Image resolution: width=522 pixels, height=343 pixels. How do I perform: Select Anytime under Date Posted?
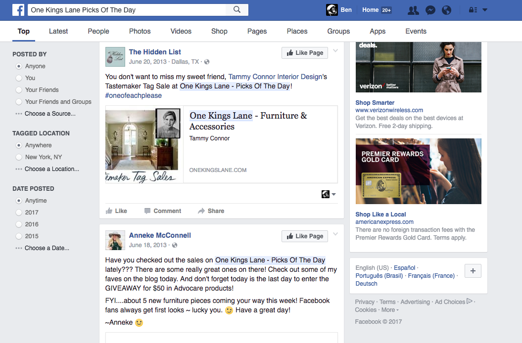point(19,201)
